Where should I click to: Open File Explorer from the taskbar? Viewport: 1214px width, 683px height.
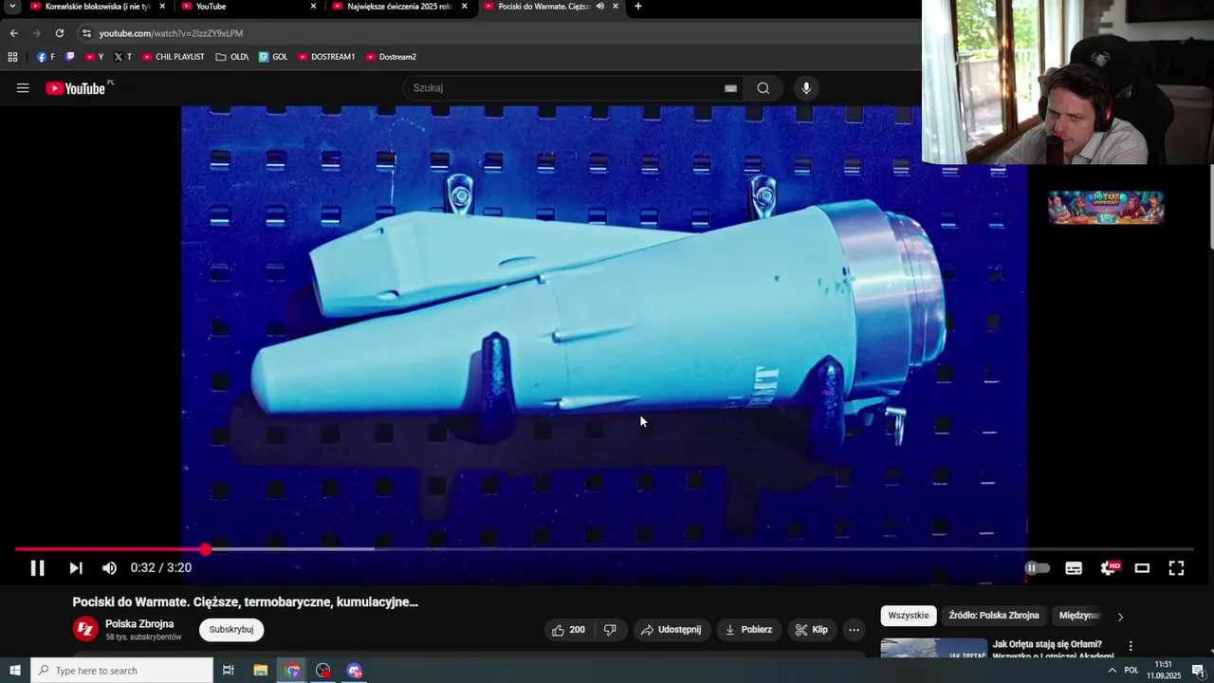[x=261, y=671]
